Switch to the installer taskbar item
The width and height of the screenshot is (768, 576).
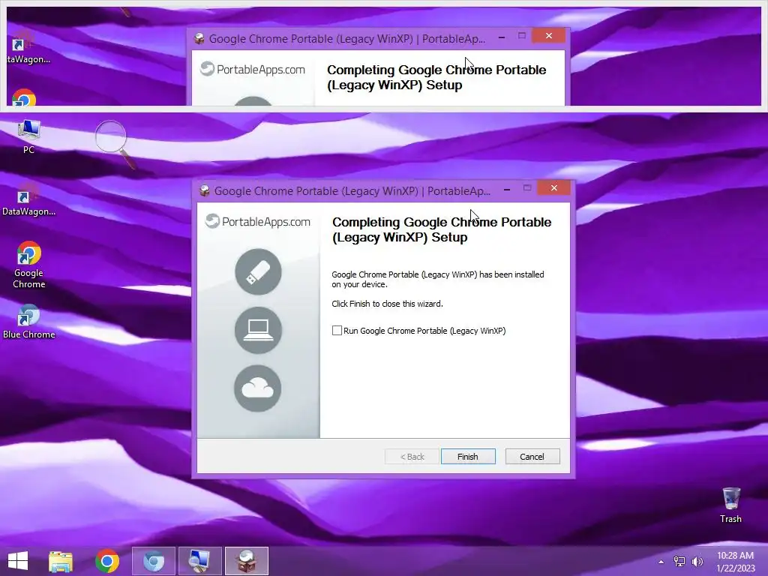246,561
